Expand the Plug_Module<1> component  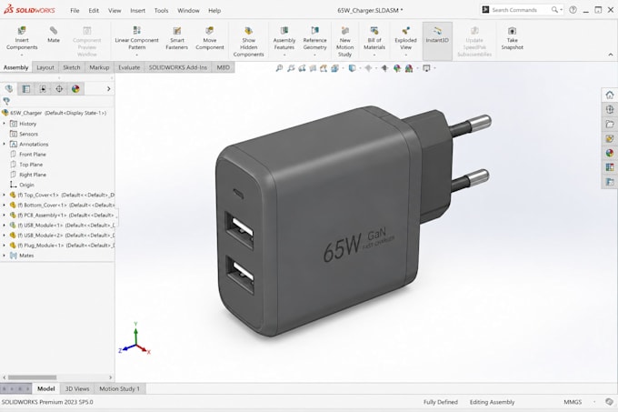[5, 246]
